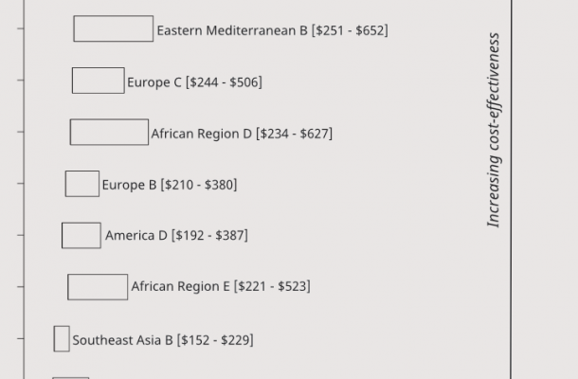Select the African Region E bar

98,287
